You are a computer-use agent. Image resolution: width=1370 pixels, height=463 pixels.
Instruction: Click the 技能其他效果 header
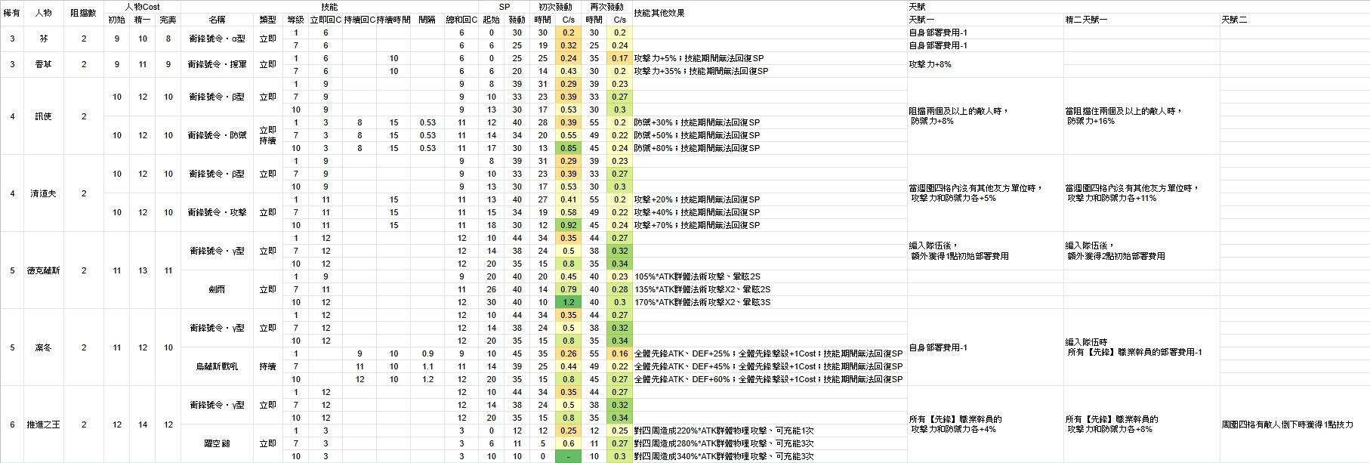coord(659,13)
